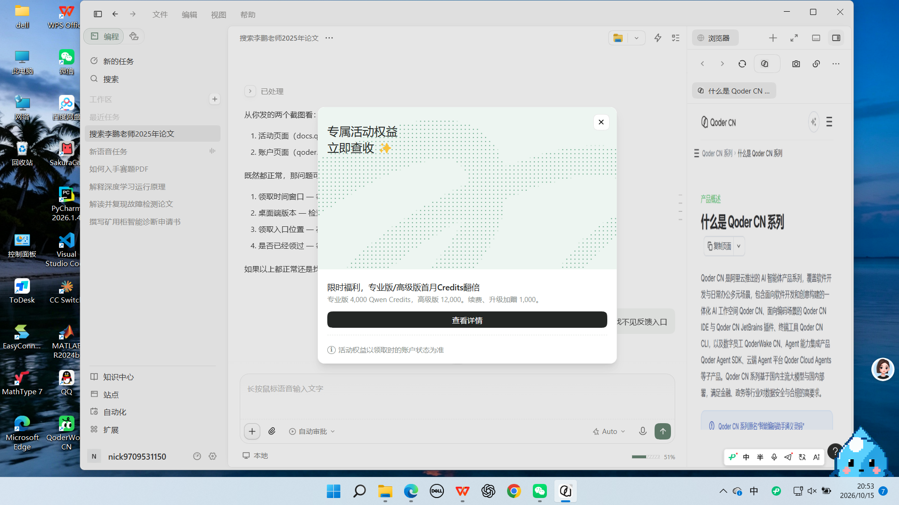
Task: Open the task title more-options ellipsis
Action: click(329, 38)
